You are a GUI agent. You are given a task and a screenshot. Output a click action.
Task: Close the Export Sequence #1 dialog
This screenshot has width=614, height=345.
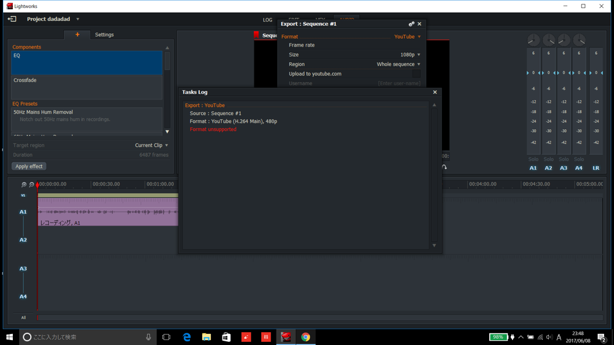click(x=419, y=24)
